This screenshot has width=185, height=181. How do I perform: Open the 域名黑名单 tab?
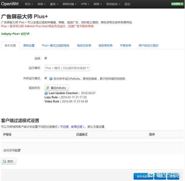click(x=106, y=45)
